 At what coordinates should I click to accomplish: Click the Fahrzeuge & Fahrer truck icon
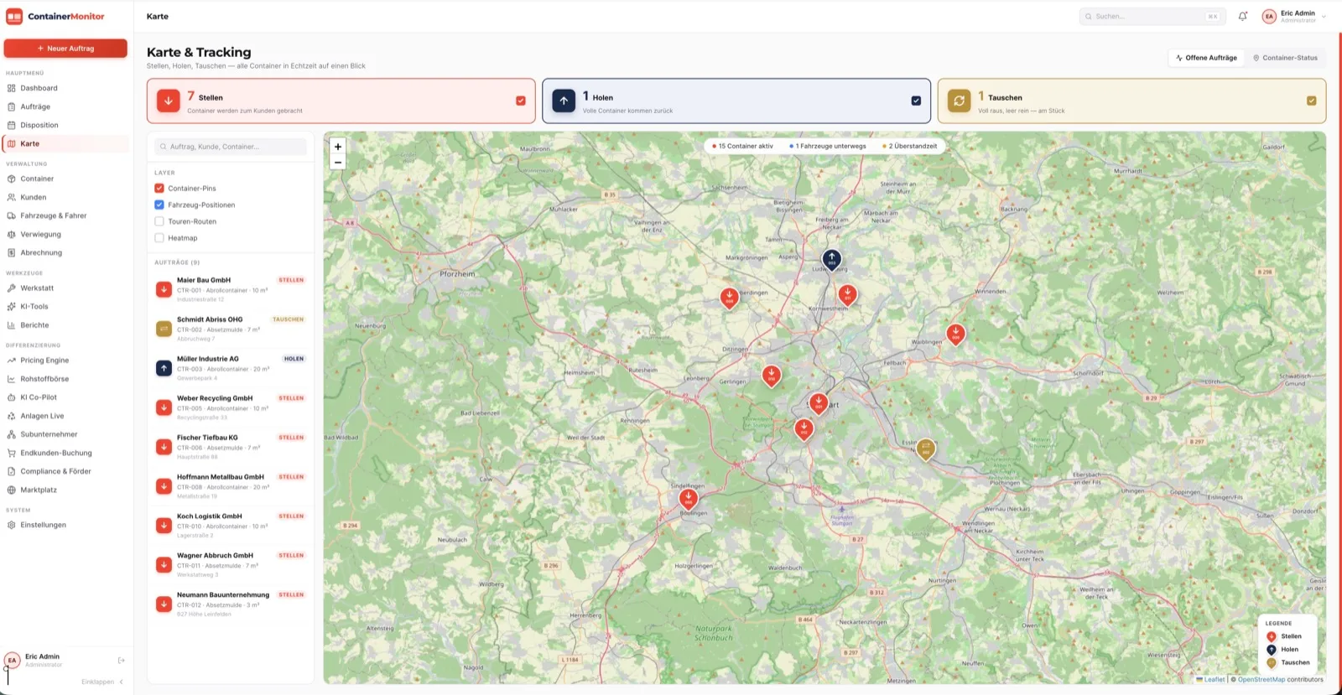pyautogui.click(x=12, y=216)
